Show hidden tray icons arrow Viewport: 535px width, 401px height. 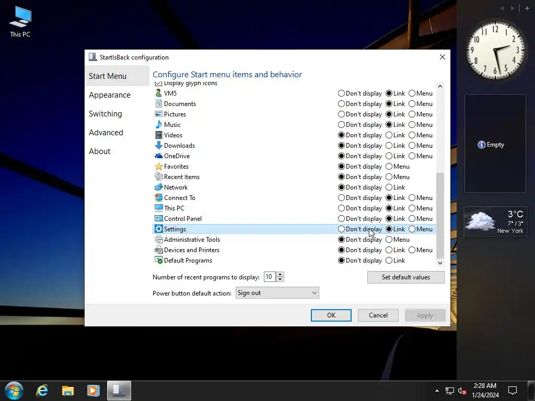(x=437, y=391)
